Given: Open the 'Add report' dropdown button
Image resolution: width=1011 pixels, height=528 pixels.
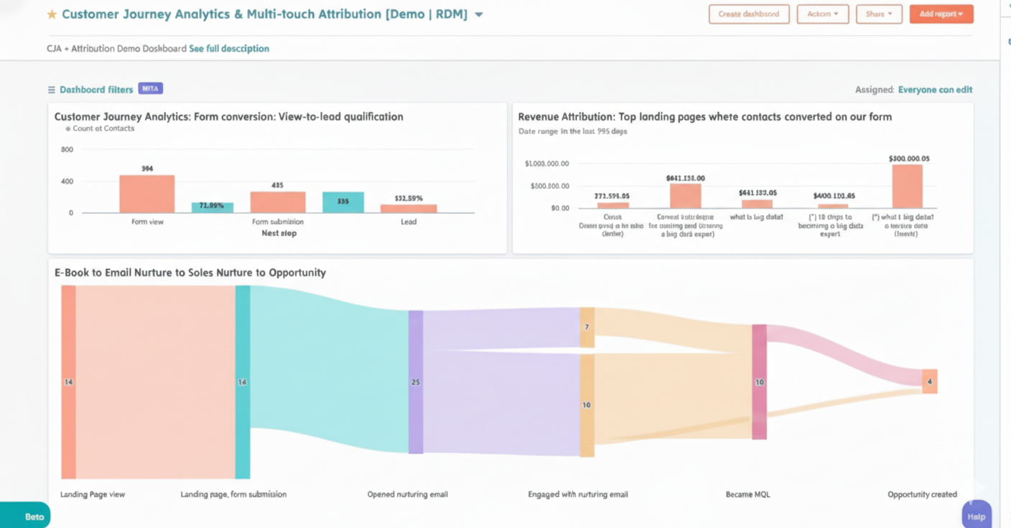Looking at the screenshot, I should [x=941, y=14].
